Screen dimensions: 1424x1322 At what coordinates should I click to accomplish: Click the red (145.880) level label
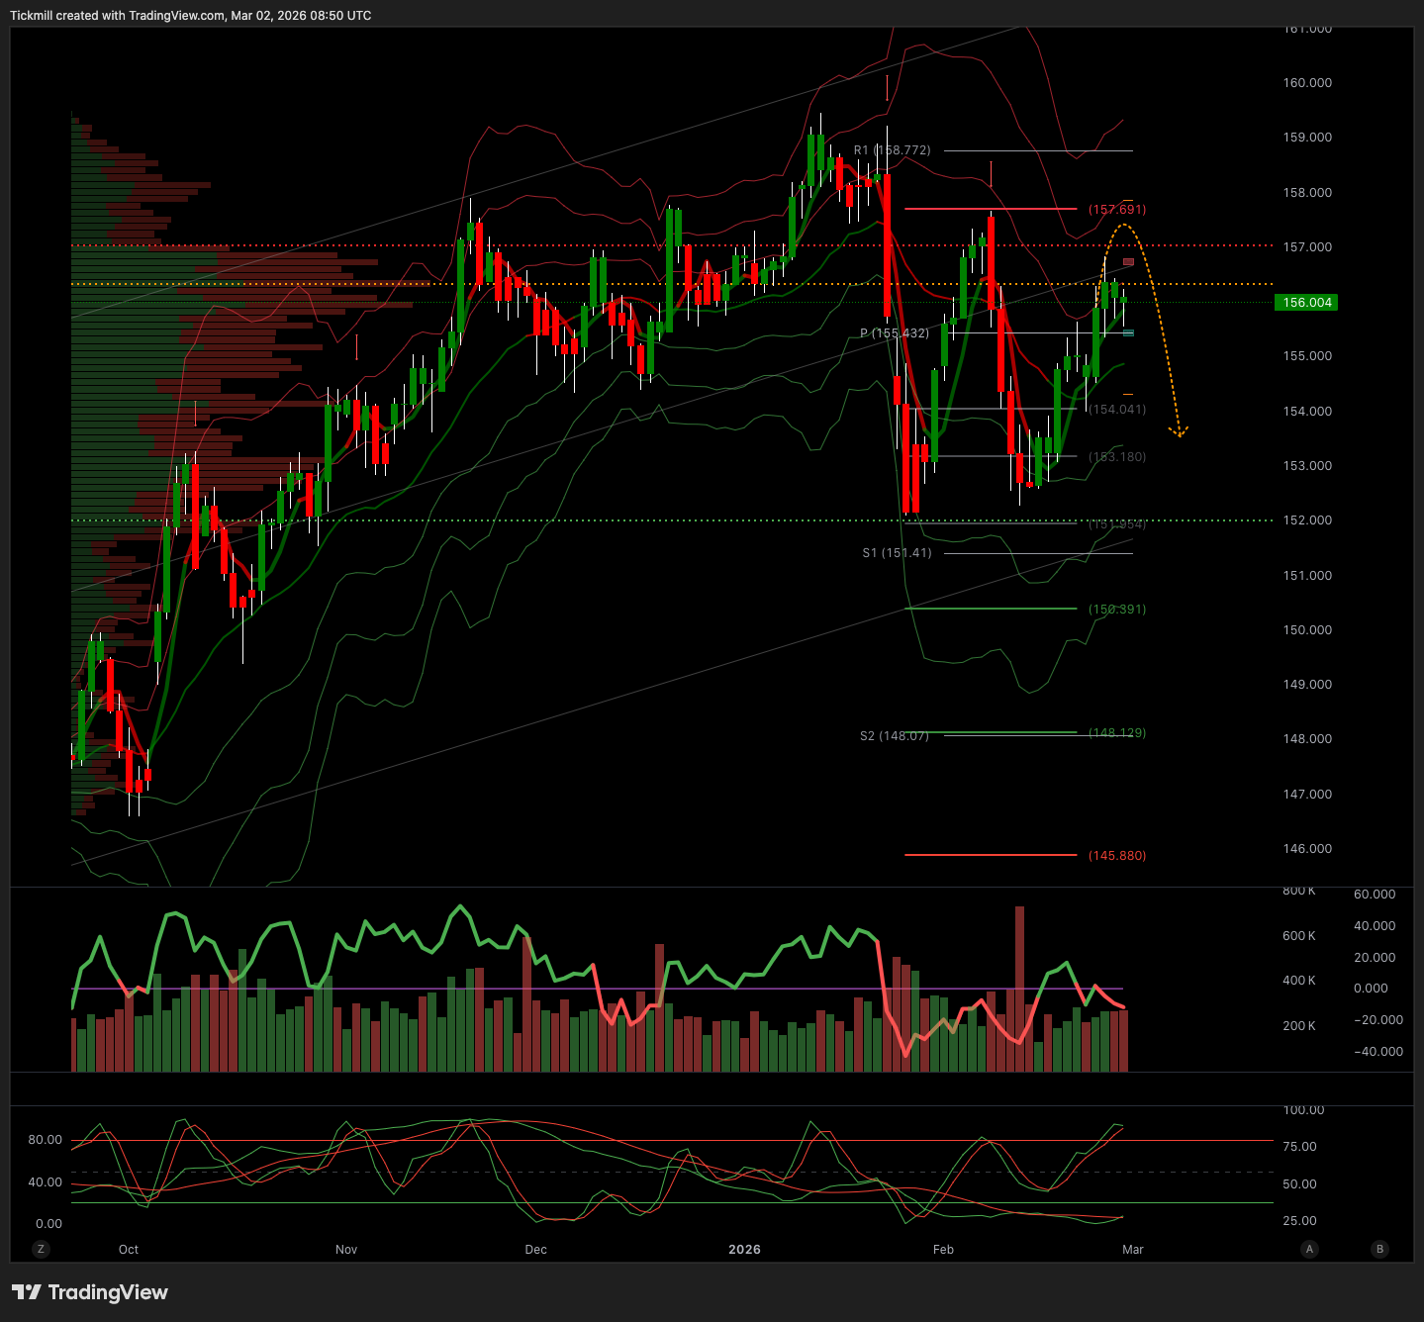point(1117,856)
